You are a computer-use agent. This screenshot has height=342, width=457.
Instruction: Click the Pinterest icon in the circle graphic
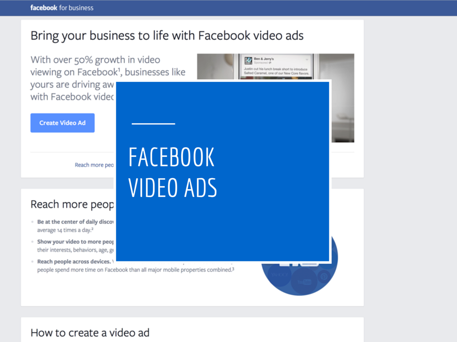point(324,276)
